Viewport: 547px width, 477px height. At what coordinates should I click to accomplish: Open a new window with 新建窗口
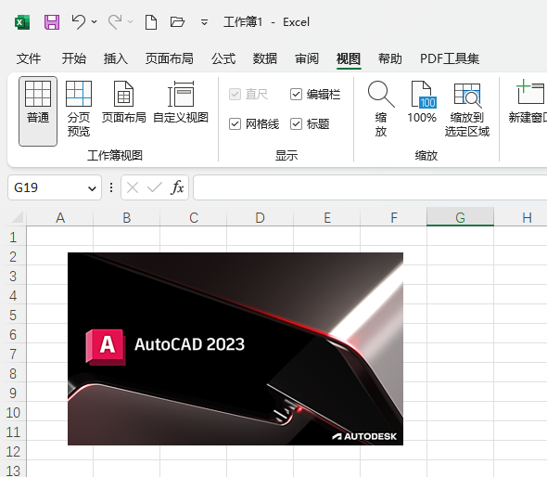coord(528,101)
